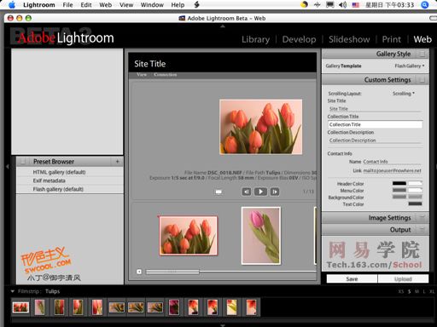Open the View menu

point(126,5)
